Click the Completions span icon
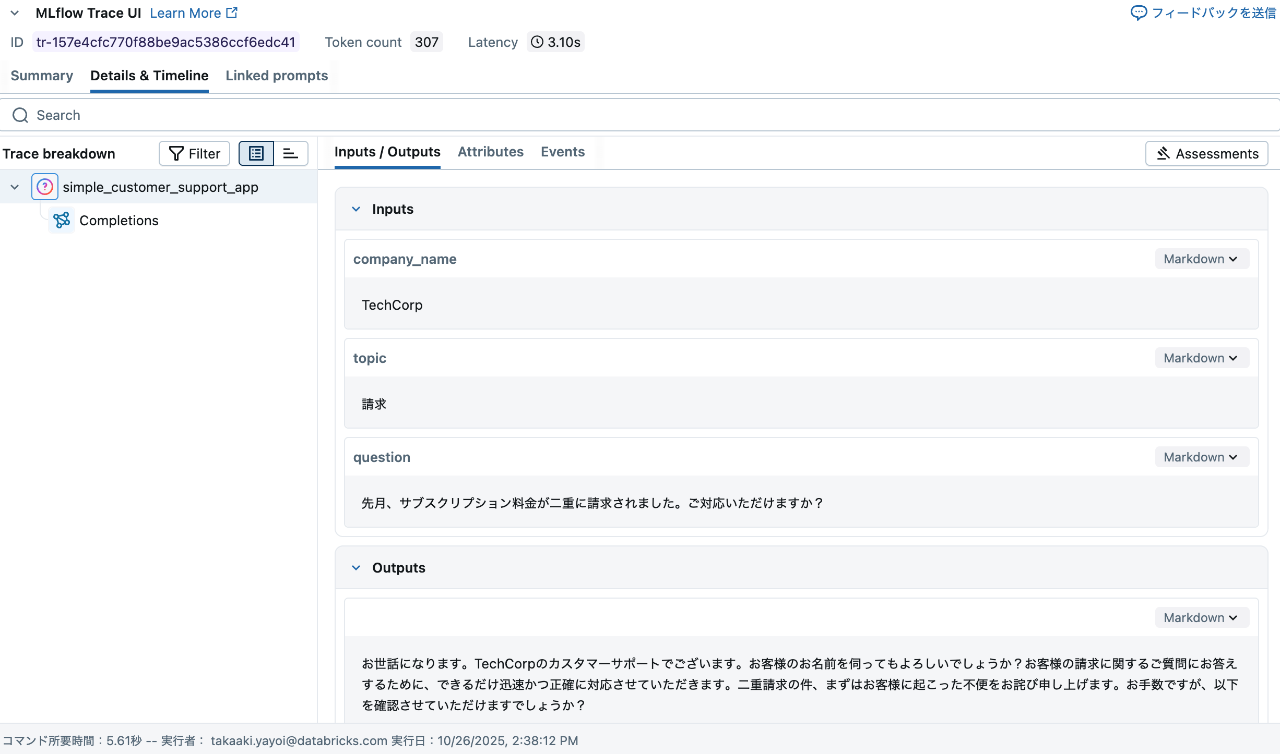The width and height of the screenshot is (1280, 754). [61, 220]
